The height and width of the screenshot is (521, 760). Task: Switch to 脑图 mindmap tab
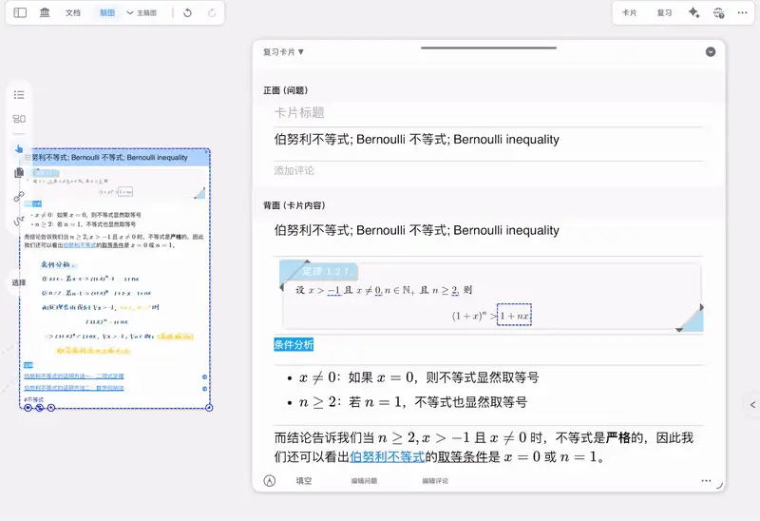(107, 13)
